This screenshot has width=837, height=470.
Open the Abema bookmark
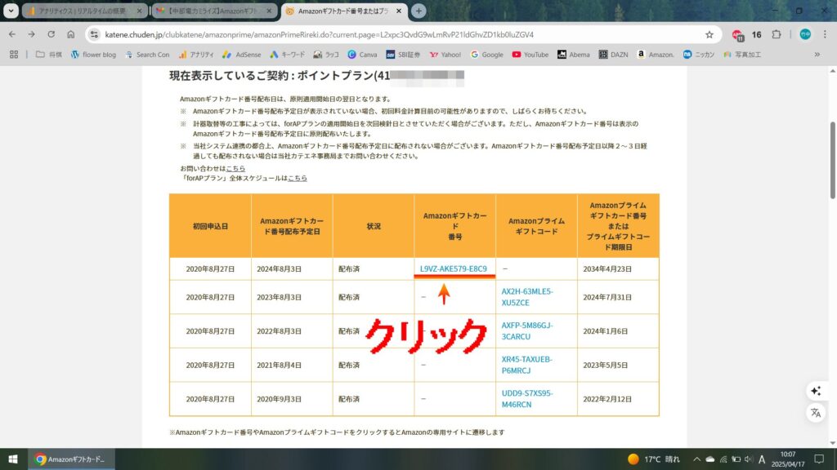pos(573,55)
